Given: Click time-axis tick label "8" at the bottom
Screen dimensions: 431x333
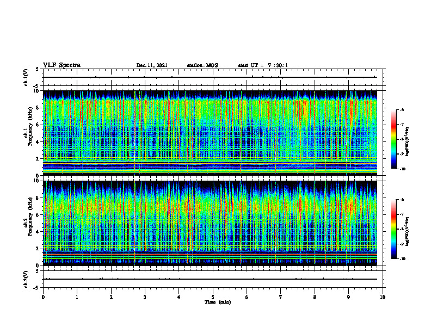Looking at the screenshot, I should (x=315, y=297).
